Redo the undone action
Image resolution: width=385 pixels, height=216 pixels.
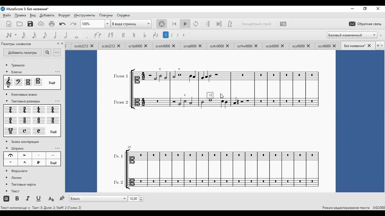click(x=73, y=24)
